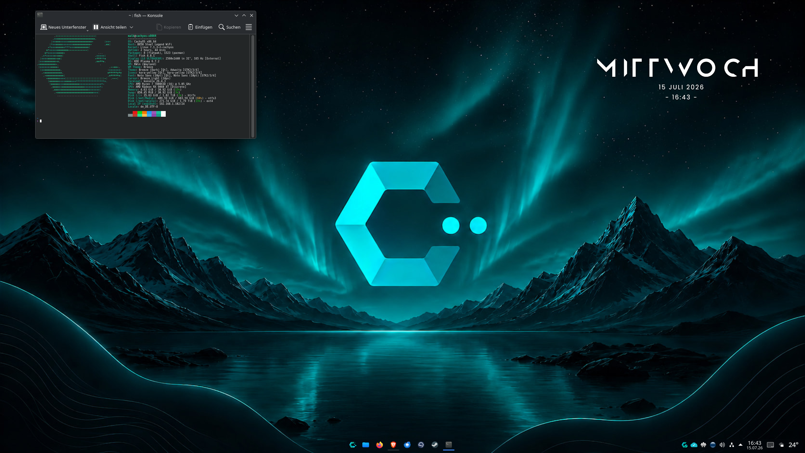Open the weather widget showing 24°
The width and height of the screenshot is (805, 453).
[788, 445]
